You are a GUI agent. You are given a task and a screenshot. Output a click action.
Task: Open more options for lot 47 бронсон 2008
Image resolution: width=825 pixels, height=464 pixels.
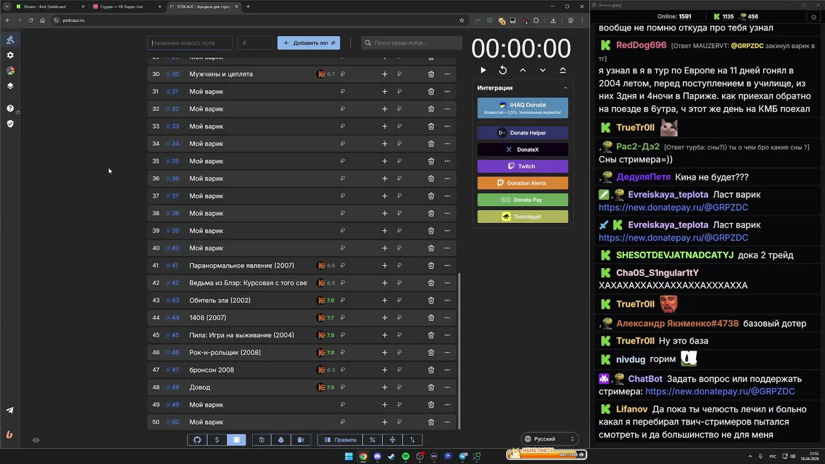point(447,370)
